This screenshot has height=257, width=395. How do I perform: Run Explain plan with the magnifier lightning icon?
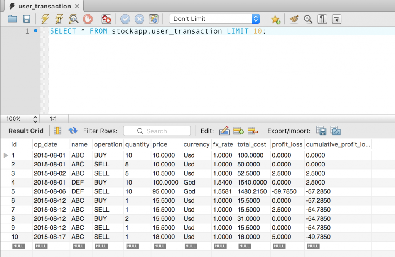point(73,19)
